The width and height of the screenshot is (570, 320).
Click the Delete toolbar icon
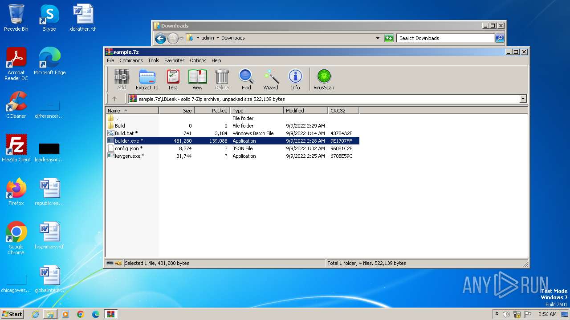coord(222,80)
